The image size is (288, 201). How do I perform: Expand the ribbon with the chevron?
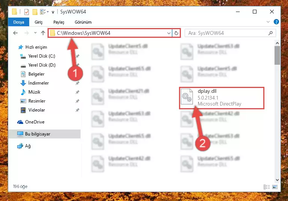[268, 22]
